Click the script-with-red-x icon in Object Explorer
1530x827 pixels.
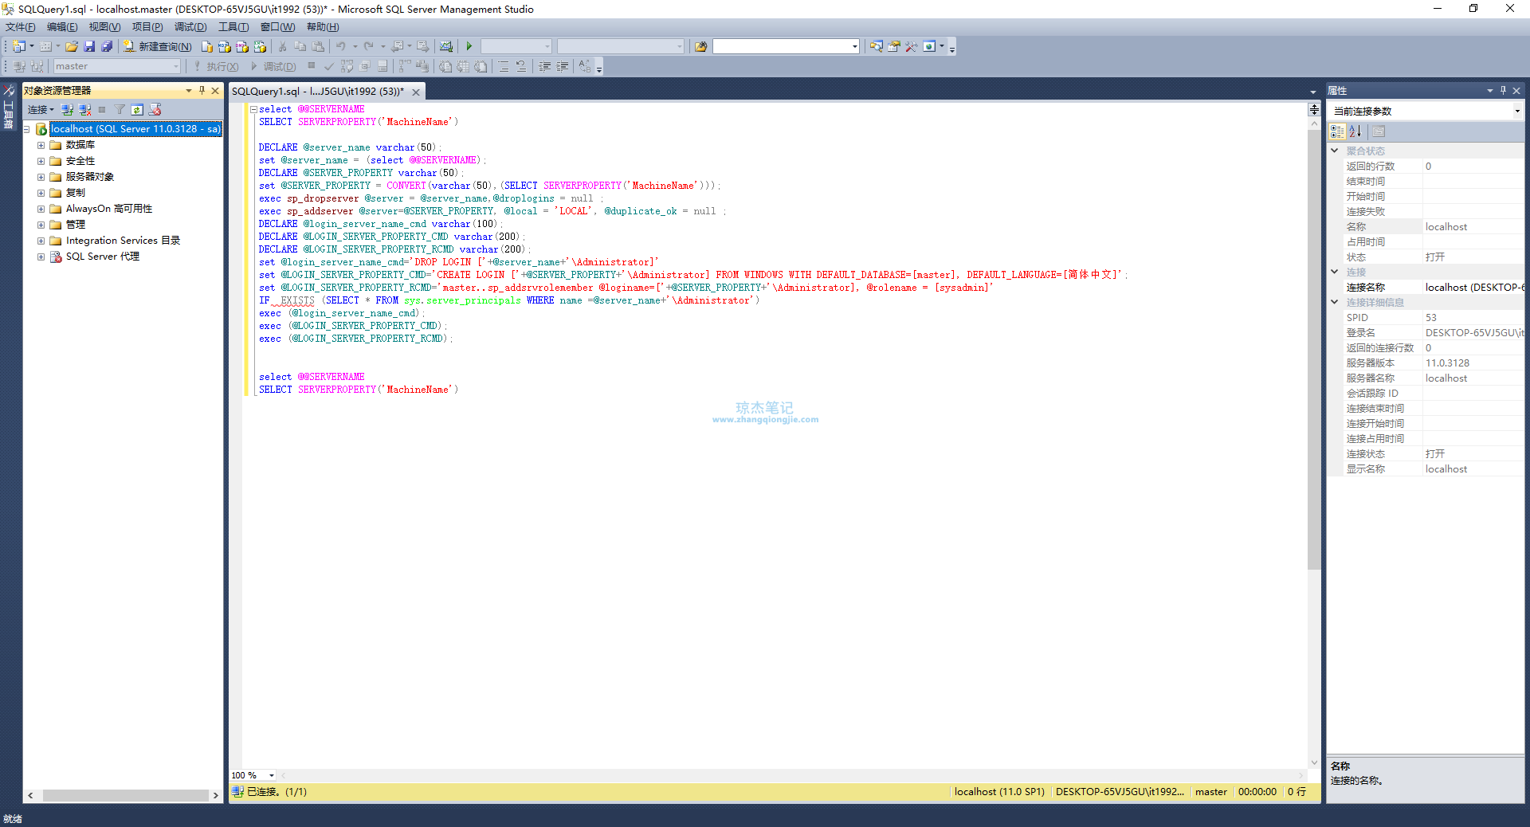click(x=155, y=110)
